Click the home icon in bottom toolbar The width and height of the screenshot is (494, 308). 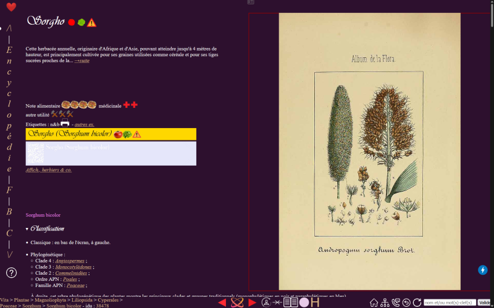click(x=374, y=302)
